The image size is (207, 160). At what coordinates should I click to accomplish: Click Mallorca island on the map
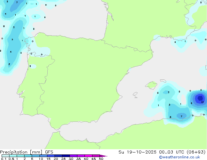coord(151,85)
